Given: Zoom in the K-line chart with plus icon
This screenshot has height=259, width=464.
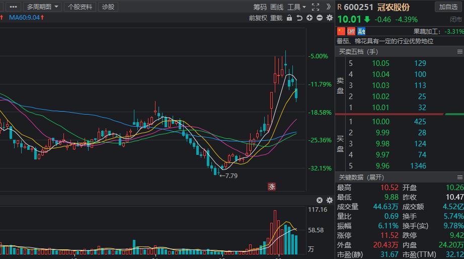Looking at the screenshot, I should pos(310,18).
